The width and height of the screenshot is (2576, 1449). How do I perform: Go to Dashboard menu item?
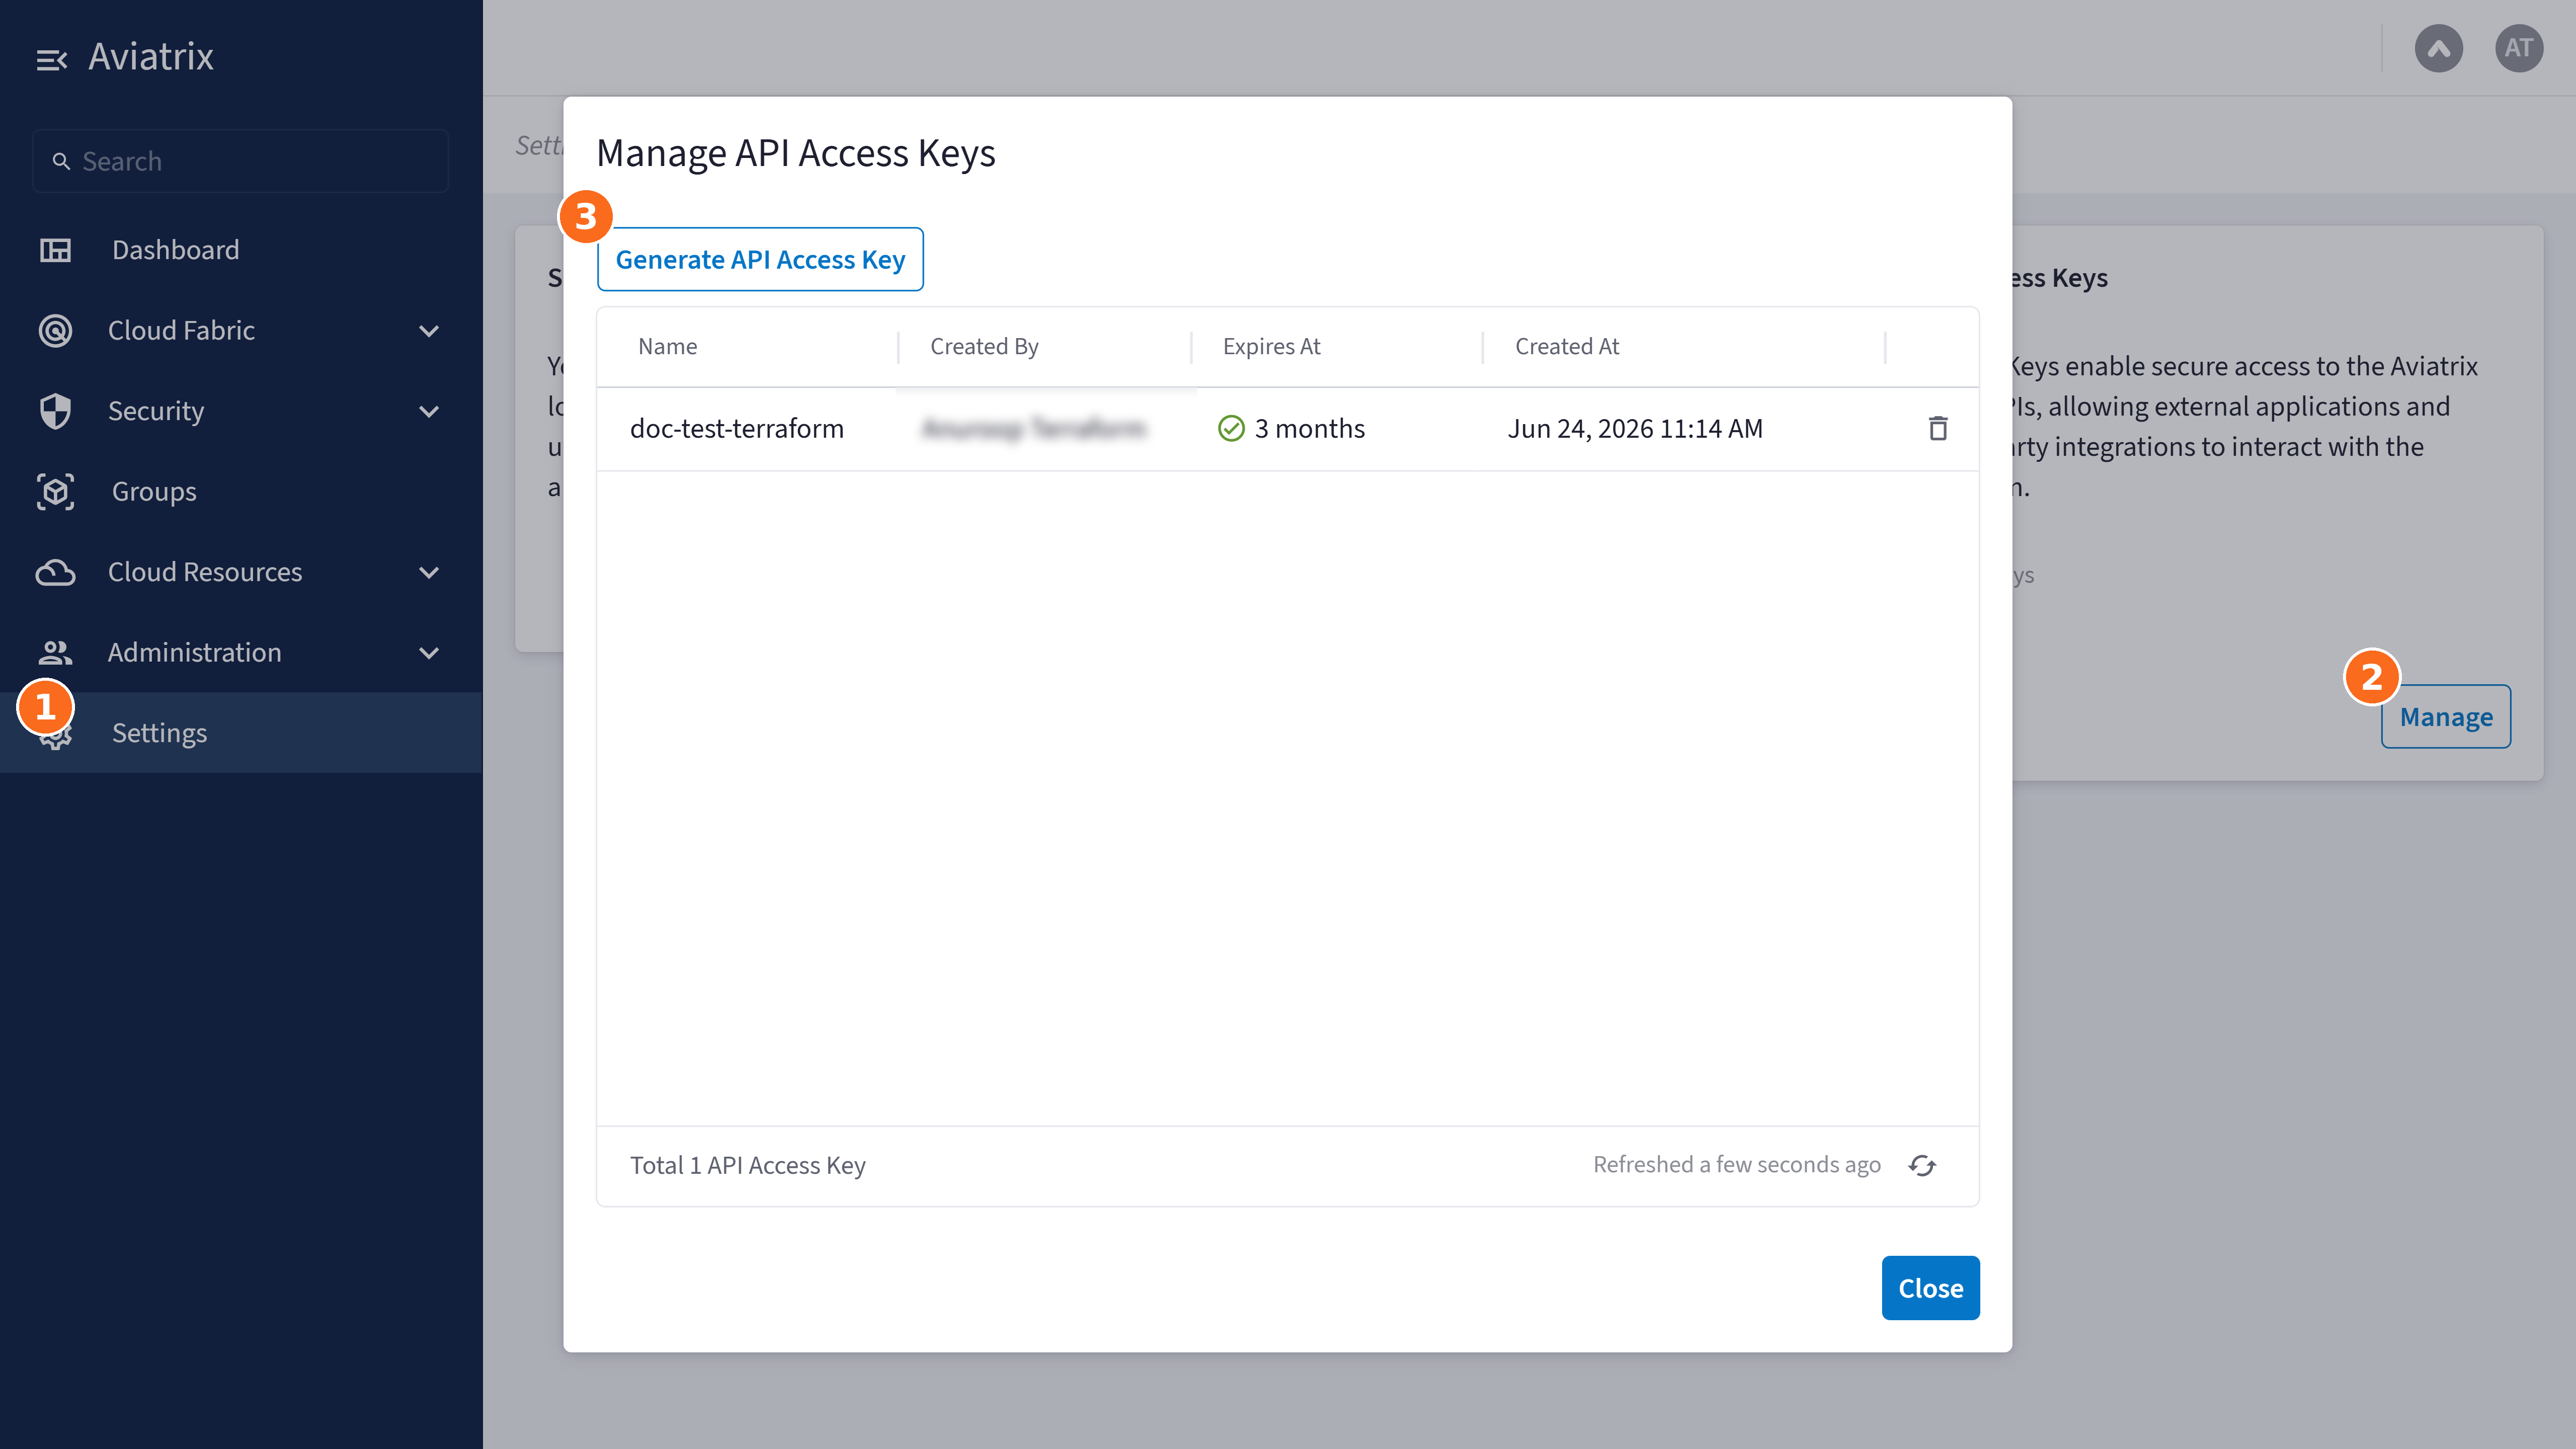pos(241,250)
